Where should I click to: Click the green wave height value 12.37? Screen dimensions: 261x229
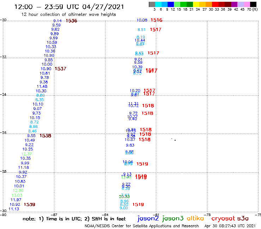(x=26, y=154)
